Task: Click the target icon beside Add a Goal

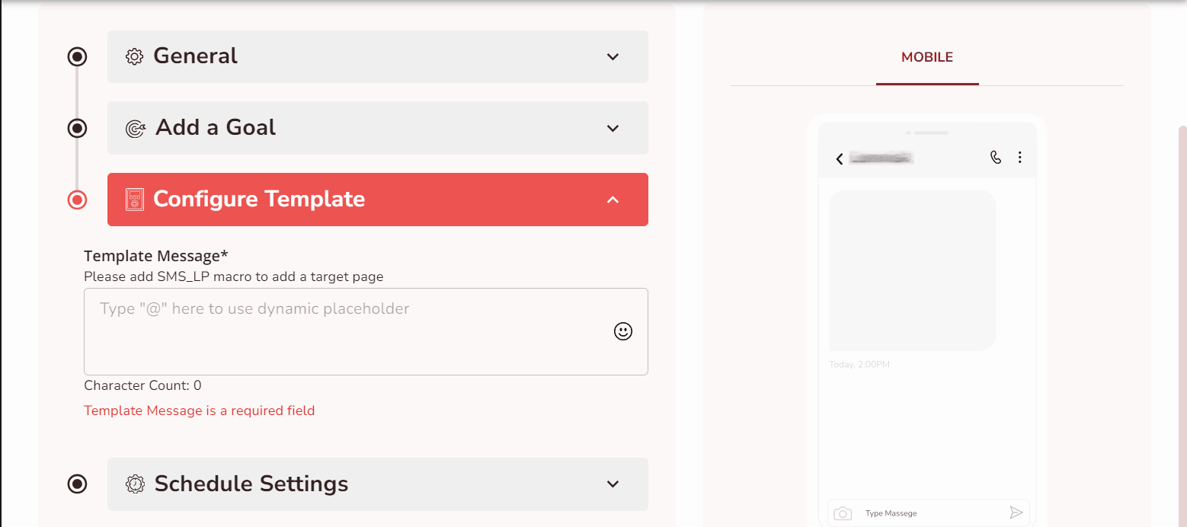Action: tap(136, 128)
